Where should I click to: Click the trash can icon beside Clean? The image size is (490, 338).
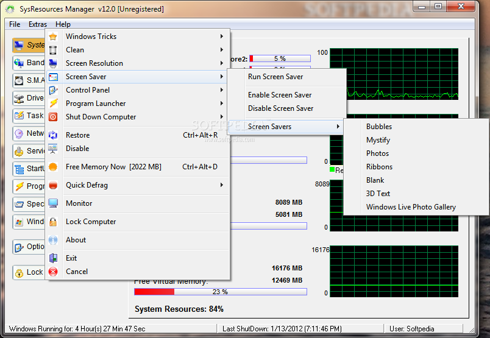pos(53,50)
